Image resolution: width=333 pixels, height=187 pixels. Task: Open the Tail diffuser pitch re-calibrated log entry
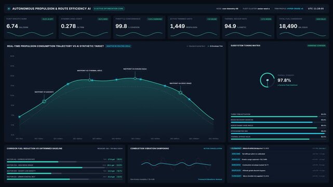tap(278, 154)
